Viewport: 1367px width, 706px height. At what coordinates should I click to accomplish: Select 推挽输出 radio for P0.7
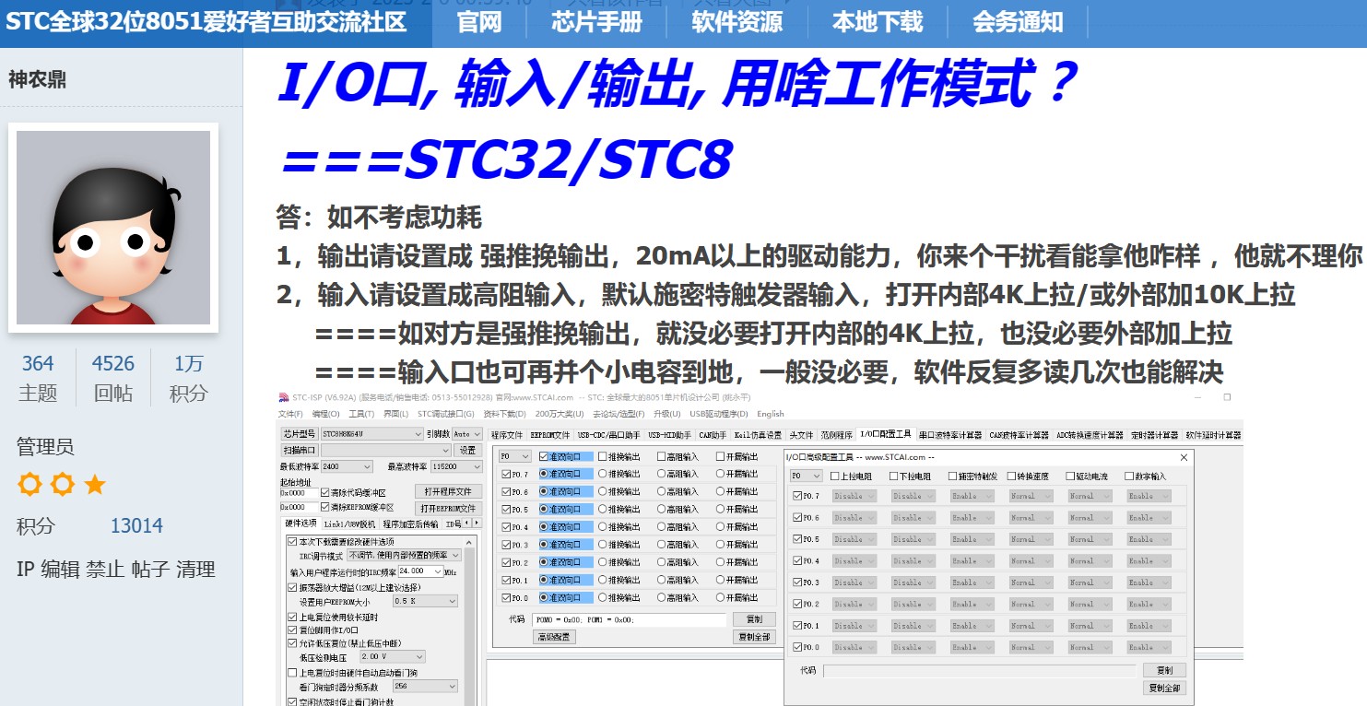[x=603, y=474]
